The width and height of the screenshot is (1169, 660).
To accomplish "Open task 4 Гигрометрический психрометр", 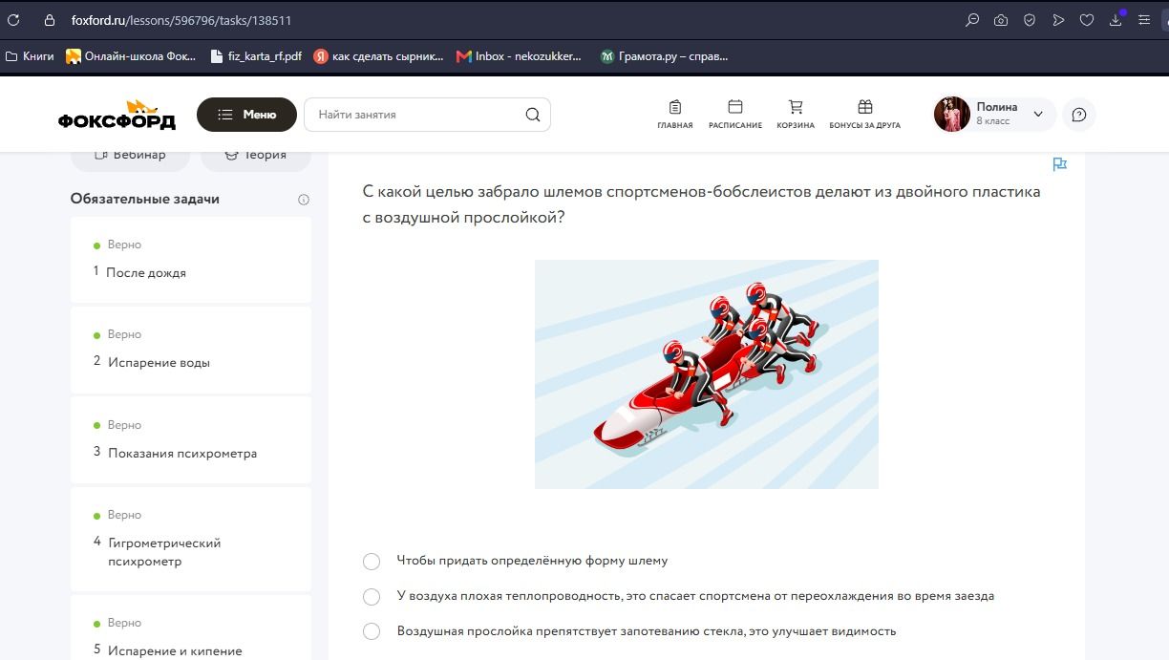I will click(191, 539).
